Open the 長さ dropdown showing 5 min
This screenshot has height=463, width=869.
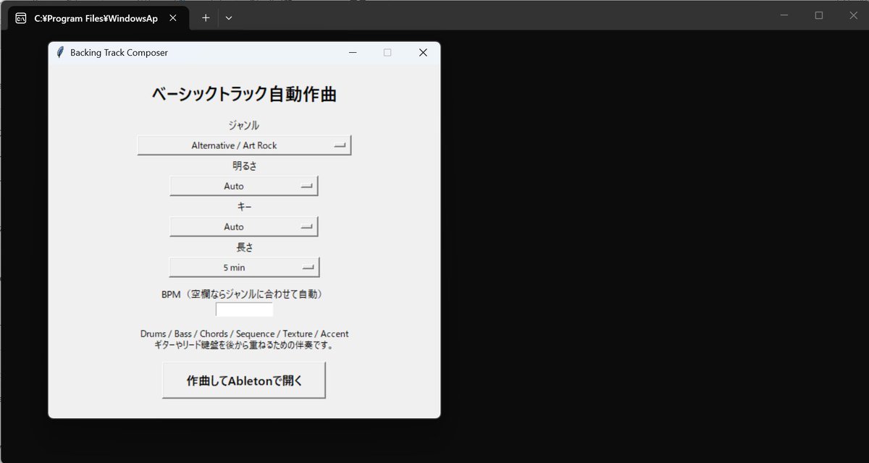[x=244, y=267]
